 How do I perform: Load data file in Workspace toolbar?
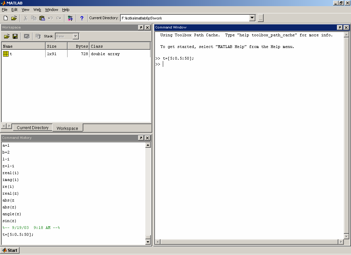(7, 36)
